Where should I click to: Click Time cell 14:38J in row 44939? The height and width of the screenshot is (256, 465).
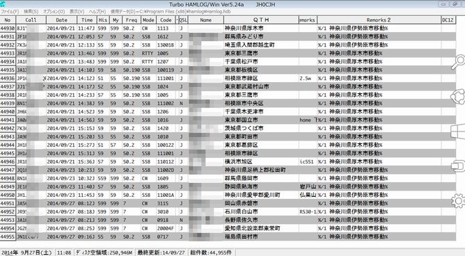[86, 104]
